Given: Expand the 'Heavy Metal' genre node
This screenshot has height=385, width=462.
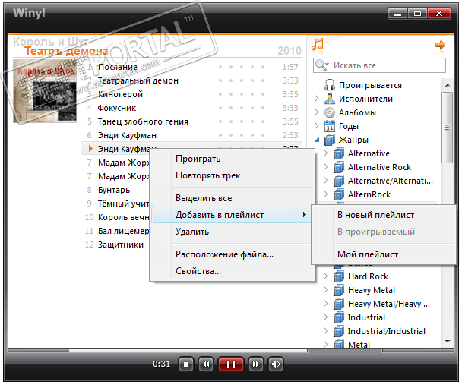Looking at the screenshot, I should click(326, 290).
